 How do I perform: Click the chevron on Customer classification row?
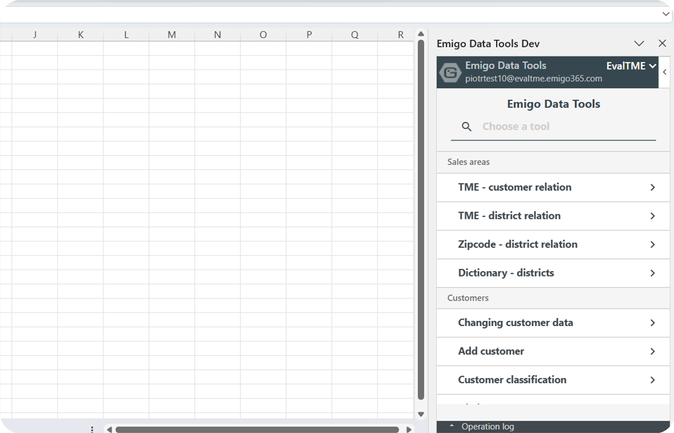coord(653,380)
